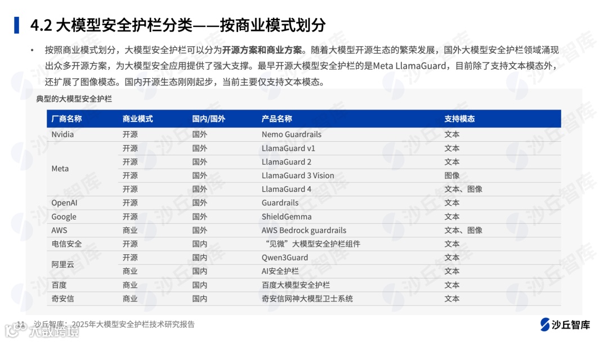Click the product 'Nemo Guardrails'
Viewport: 608px width, 342px height.
click(292, 134)
